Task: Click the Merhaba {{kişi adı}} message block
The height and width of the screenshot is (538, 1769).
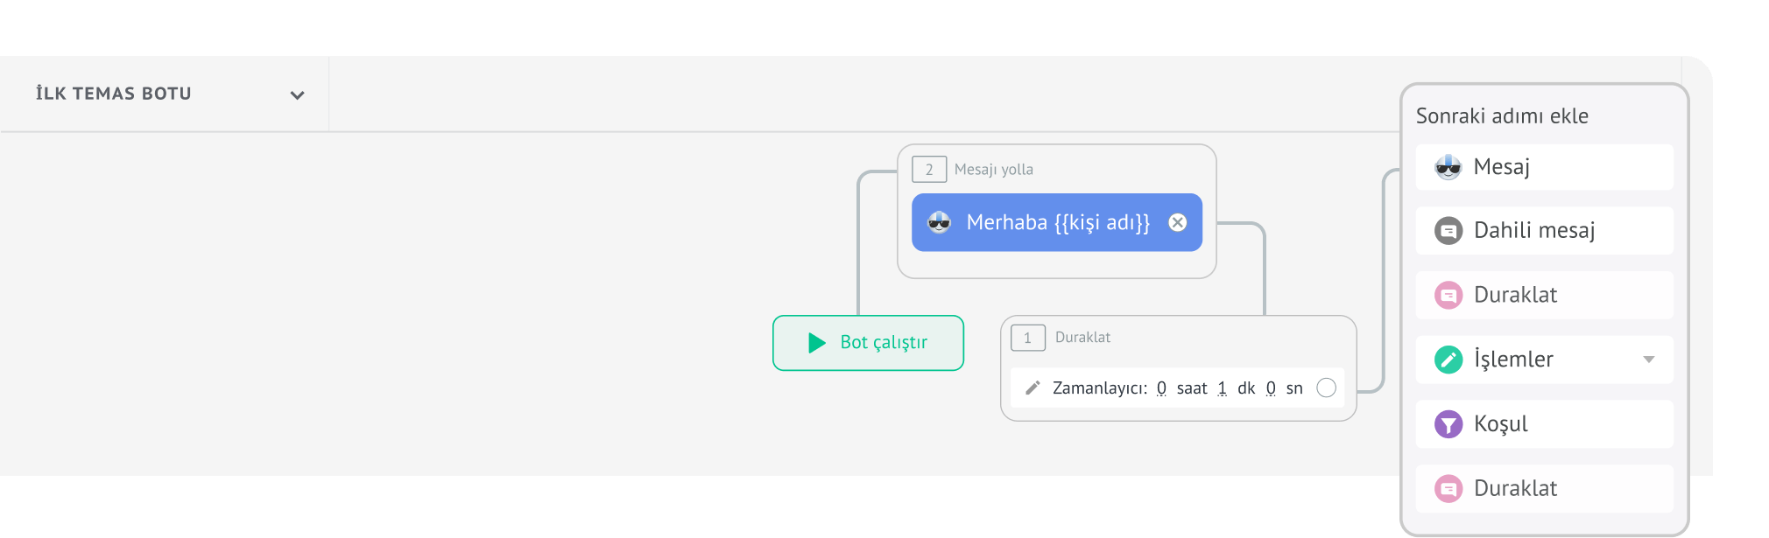Action: point(1057,222)
